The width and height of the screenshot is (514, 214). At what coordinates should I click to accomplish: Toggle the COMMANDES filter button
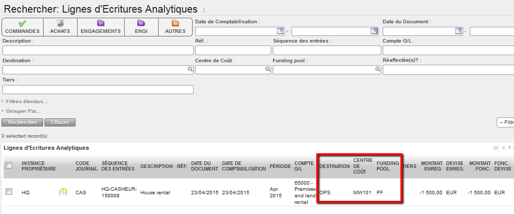[22, 27]
